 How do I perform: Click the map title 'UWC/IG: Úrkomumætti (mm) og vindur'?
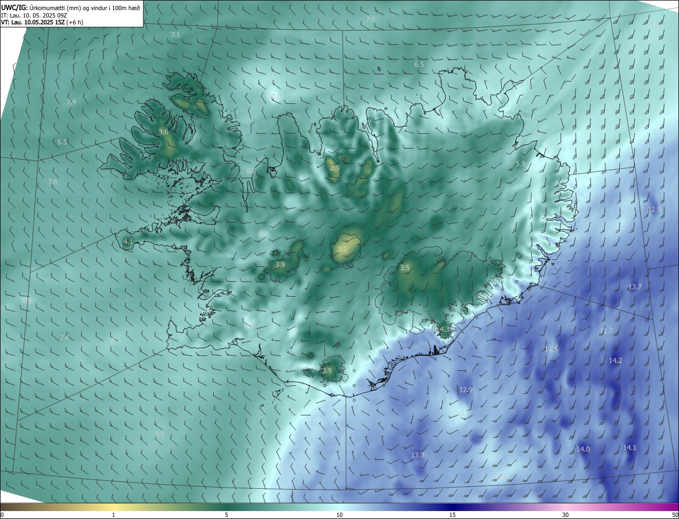71,8
